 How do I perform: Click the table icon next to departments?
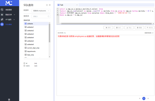pyautogui.click(x=25, y=51)
